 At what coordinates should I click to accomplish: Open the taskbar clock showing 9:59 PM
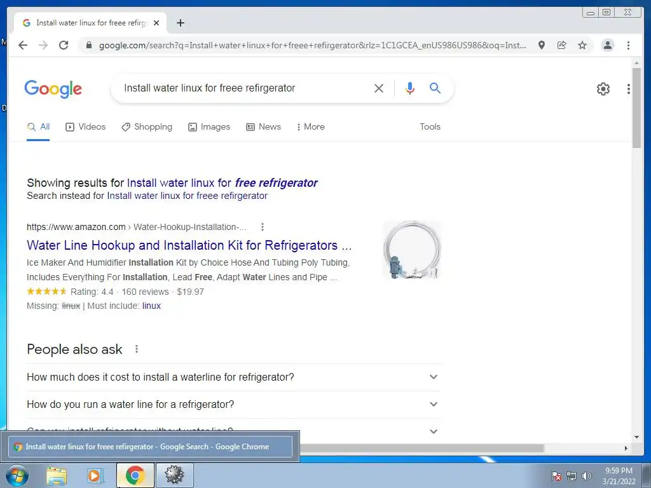(x=619, y=476)
